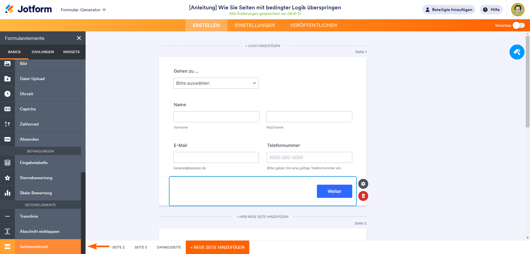Open the WIDGETS tab
530x254 pixels.
[71, 52]
